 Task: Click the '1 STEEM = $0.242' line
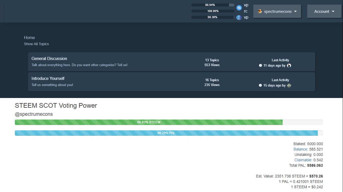pos(307,187)
